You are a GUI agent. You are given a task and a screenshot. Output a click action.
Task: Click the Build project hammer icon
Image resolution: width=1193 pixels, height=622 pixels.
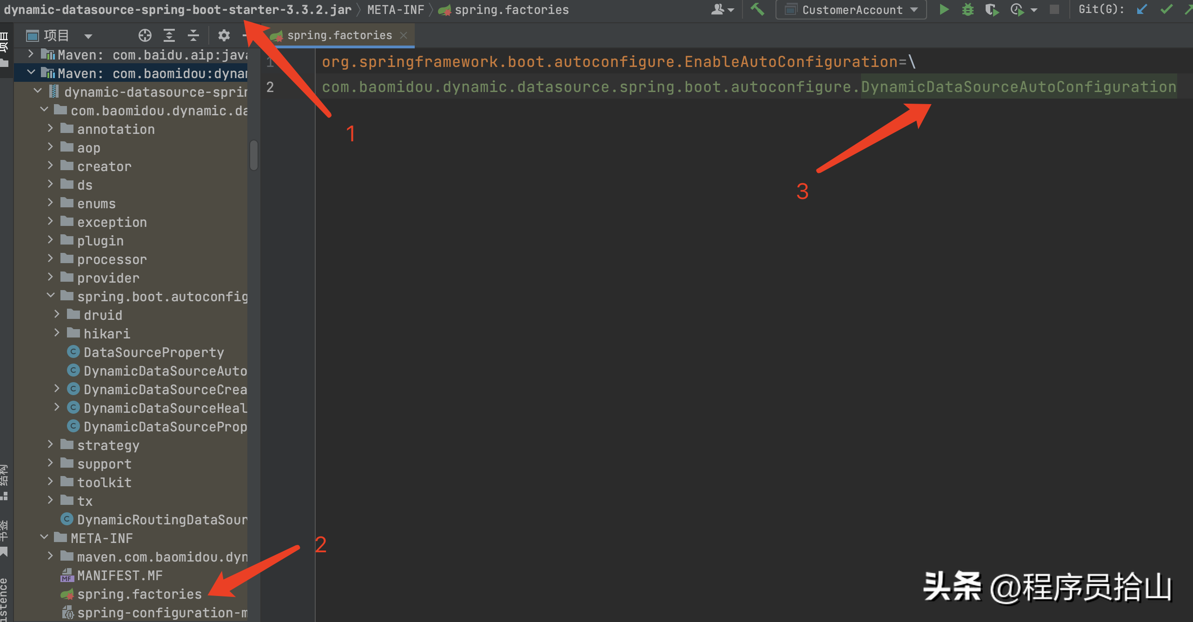(x=757, y=10)
